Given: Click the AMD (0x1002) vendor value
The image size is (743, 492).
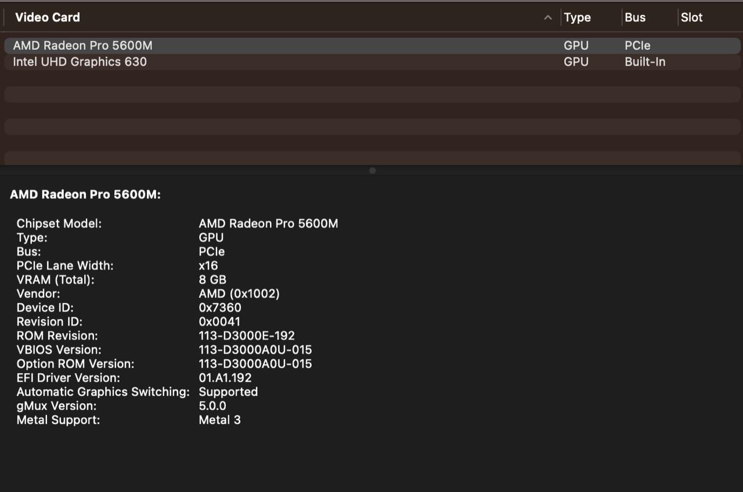Looking at the screenshot, I should point(239,294).
